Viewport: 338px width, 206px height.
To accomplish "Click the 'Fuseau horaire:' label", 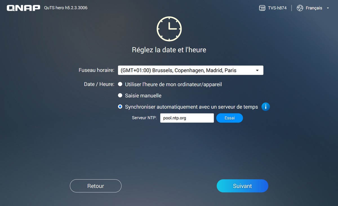I will pos(96,71).
